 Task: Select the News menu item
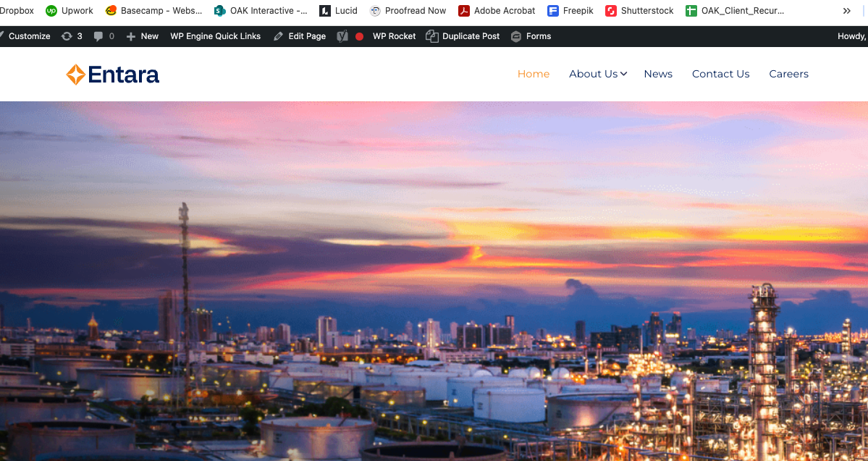(657, 74)
